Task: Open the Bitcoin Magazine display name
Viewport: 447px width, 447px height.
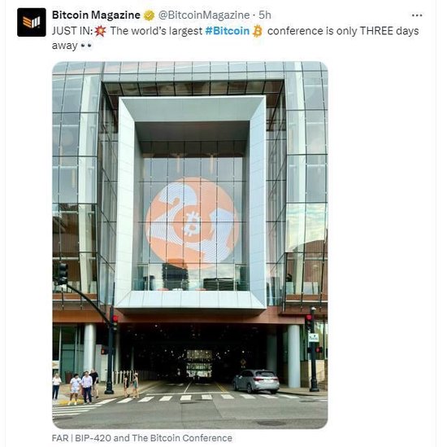Action: click(x=96, y=15)
